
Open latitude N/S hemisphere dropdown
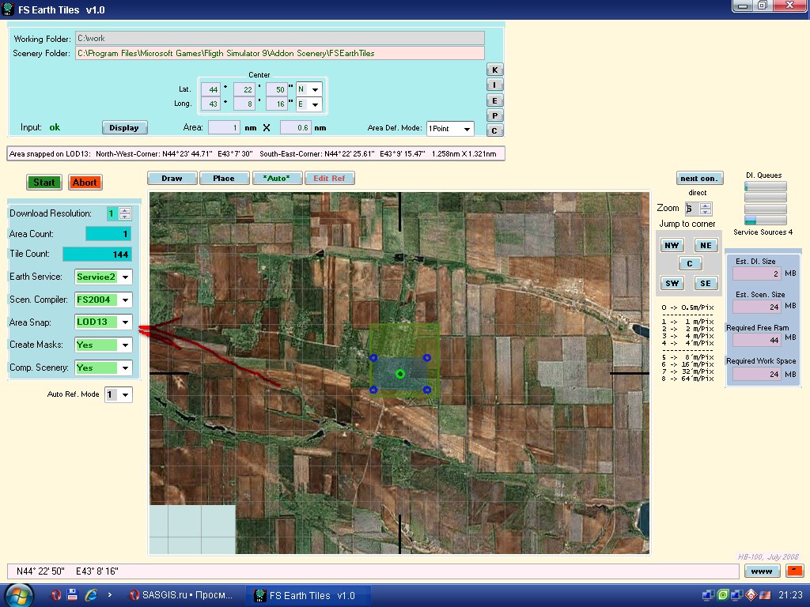click(x=315, y=90)
